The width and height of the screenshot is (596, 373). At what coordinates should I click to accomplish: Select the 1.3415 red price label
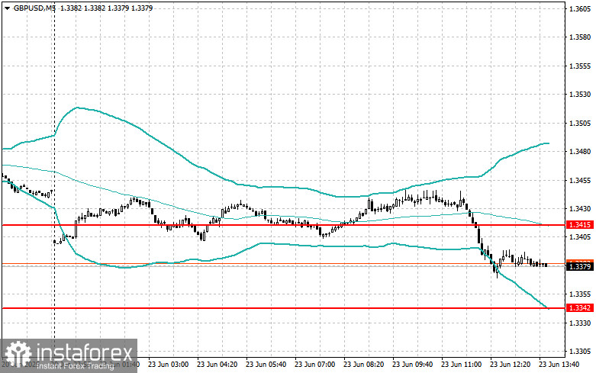point(580,225)
